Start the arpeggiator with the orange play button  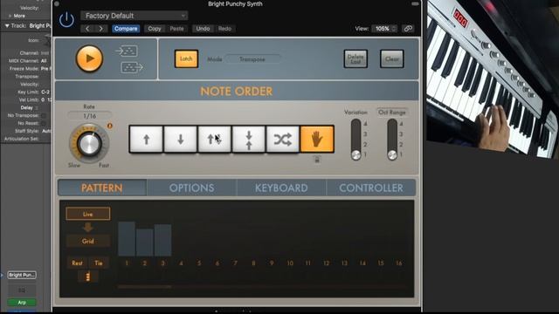(x=89, y=58)
